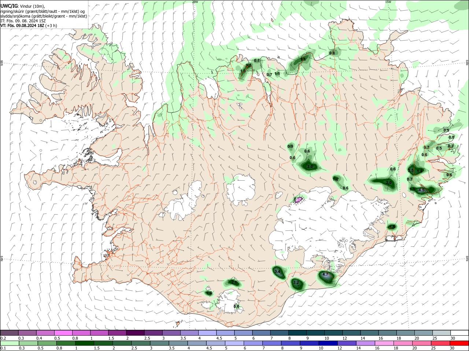469x351 pixels.
Task: Select the darkest purple swatch labeled 2
Action: (x=135, y=333)
